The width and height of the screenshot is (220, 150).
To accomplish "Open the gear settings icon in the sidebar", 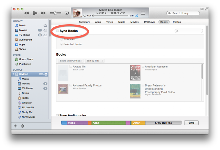I will click(23, 126).
